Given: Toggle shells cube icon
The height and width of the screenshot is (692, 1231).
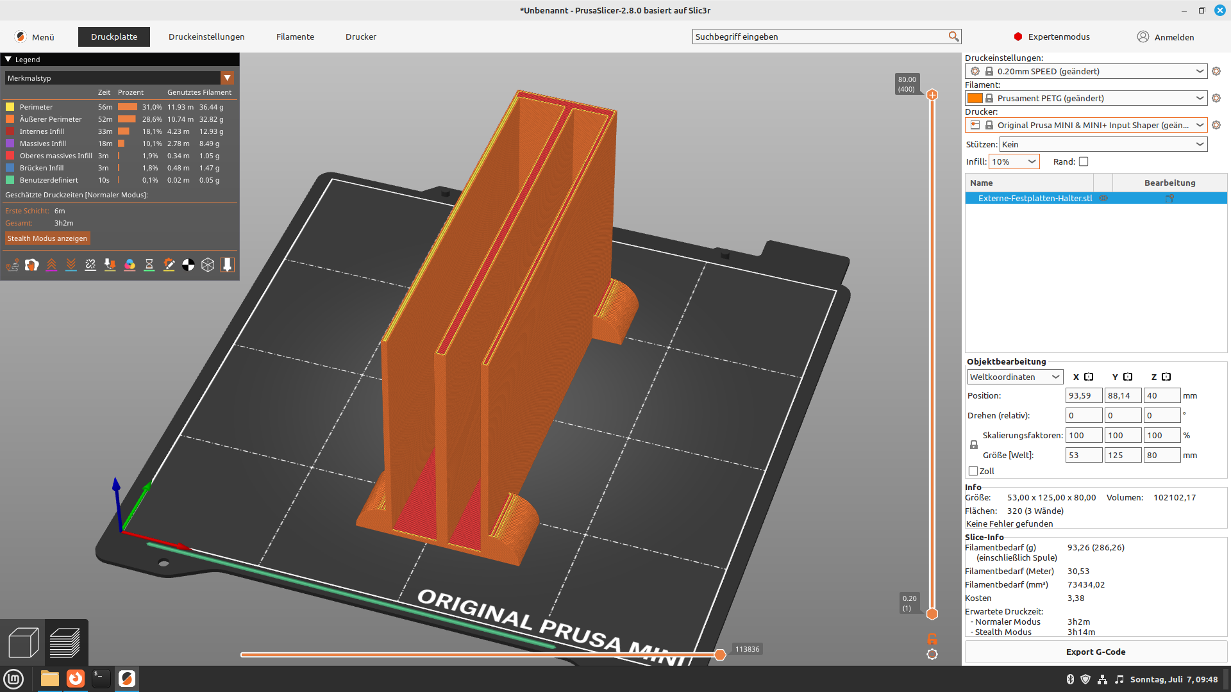Looking at the screenshot, I should [x=208, y=265].
